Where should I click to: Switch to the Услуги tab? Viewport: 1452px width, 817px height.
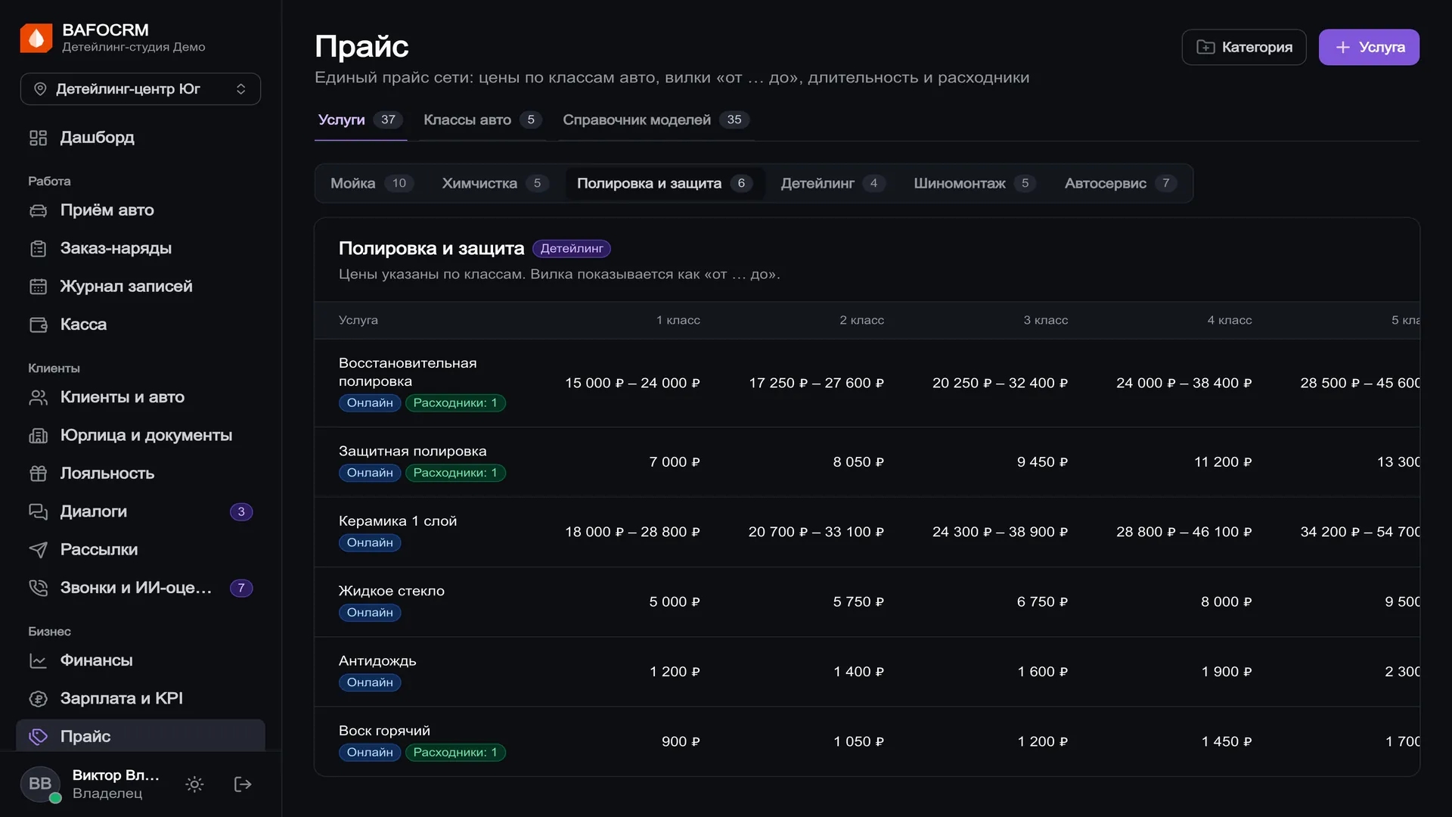point(361,120)
